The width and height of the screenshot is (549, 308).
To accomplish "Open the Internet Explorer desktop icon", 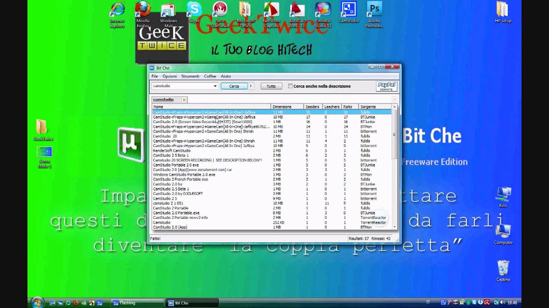I will (x=117, y=15).
